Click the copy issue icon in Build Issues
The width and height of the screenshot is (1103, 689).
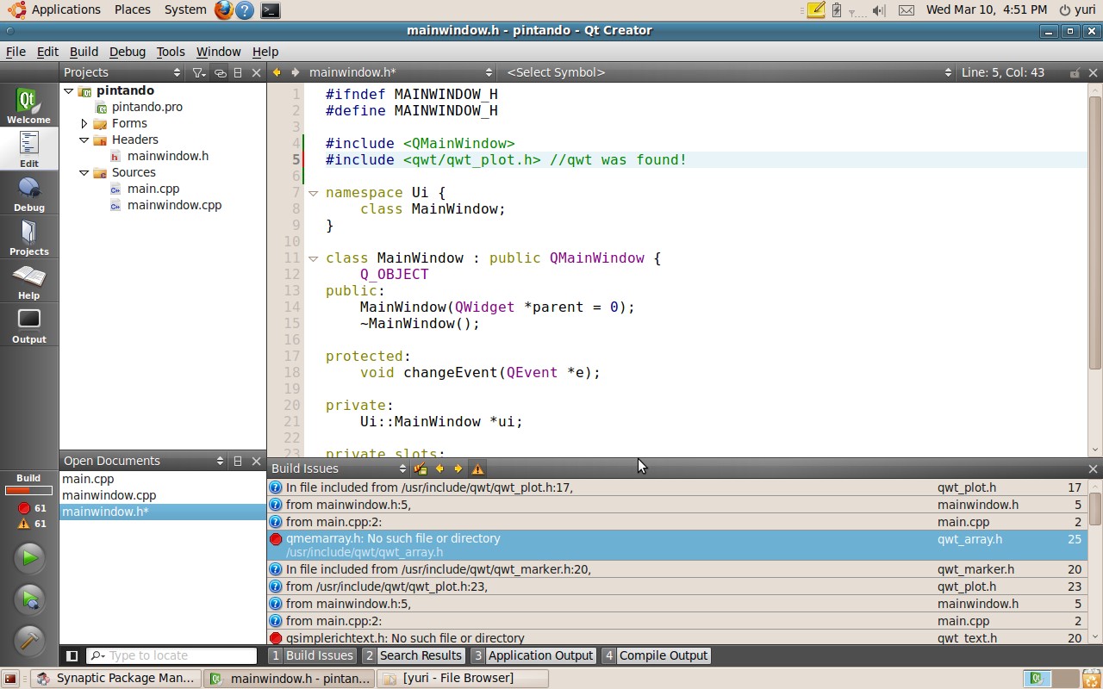tap(421, 469)
